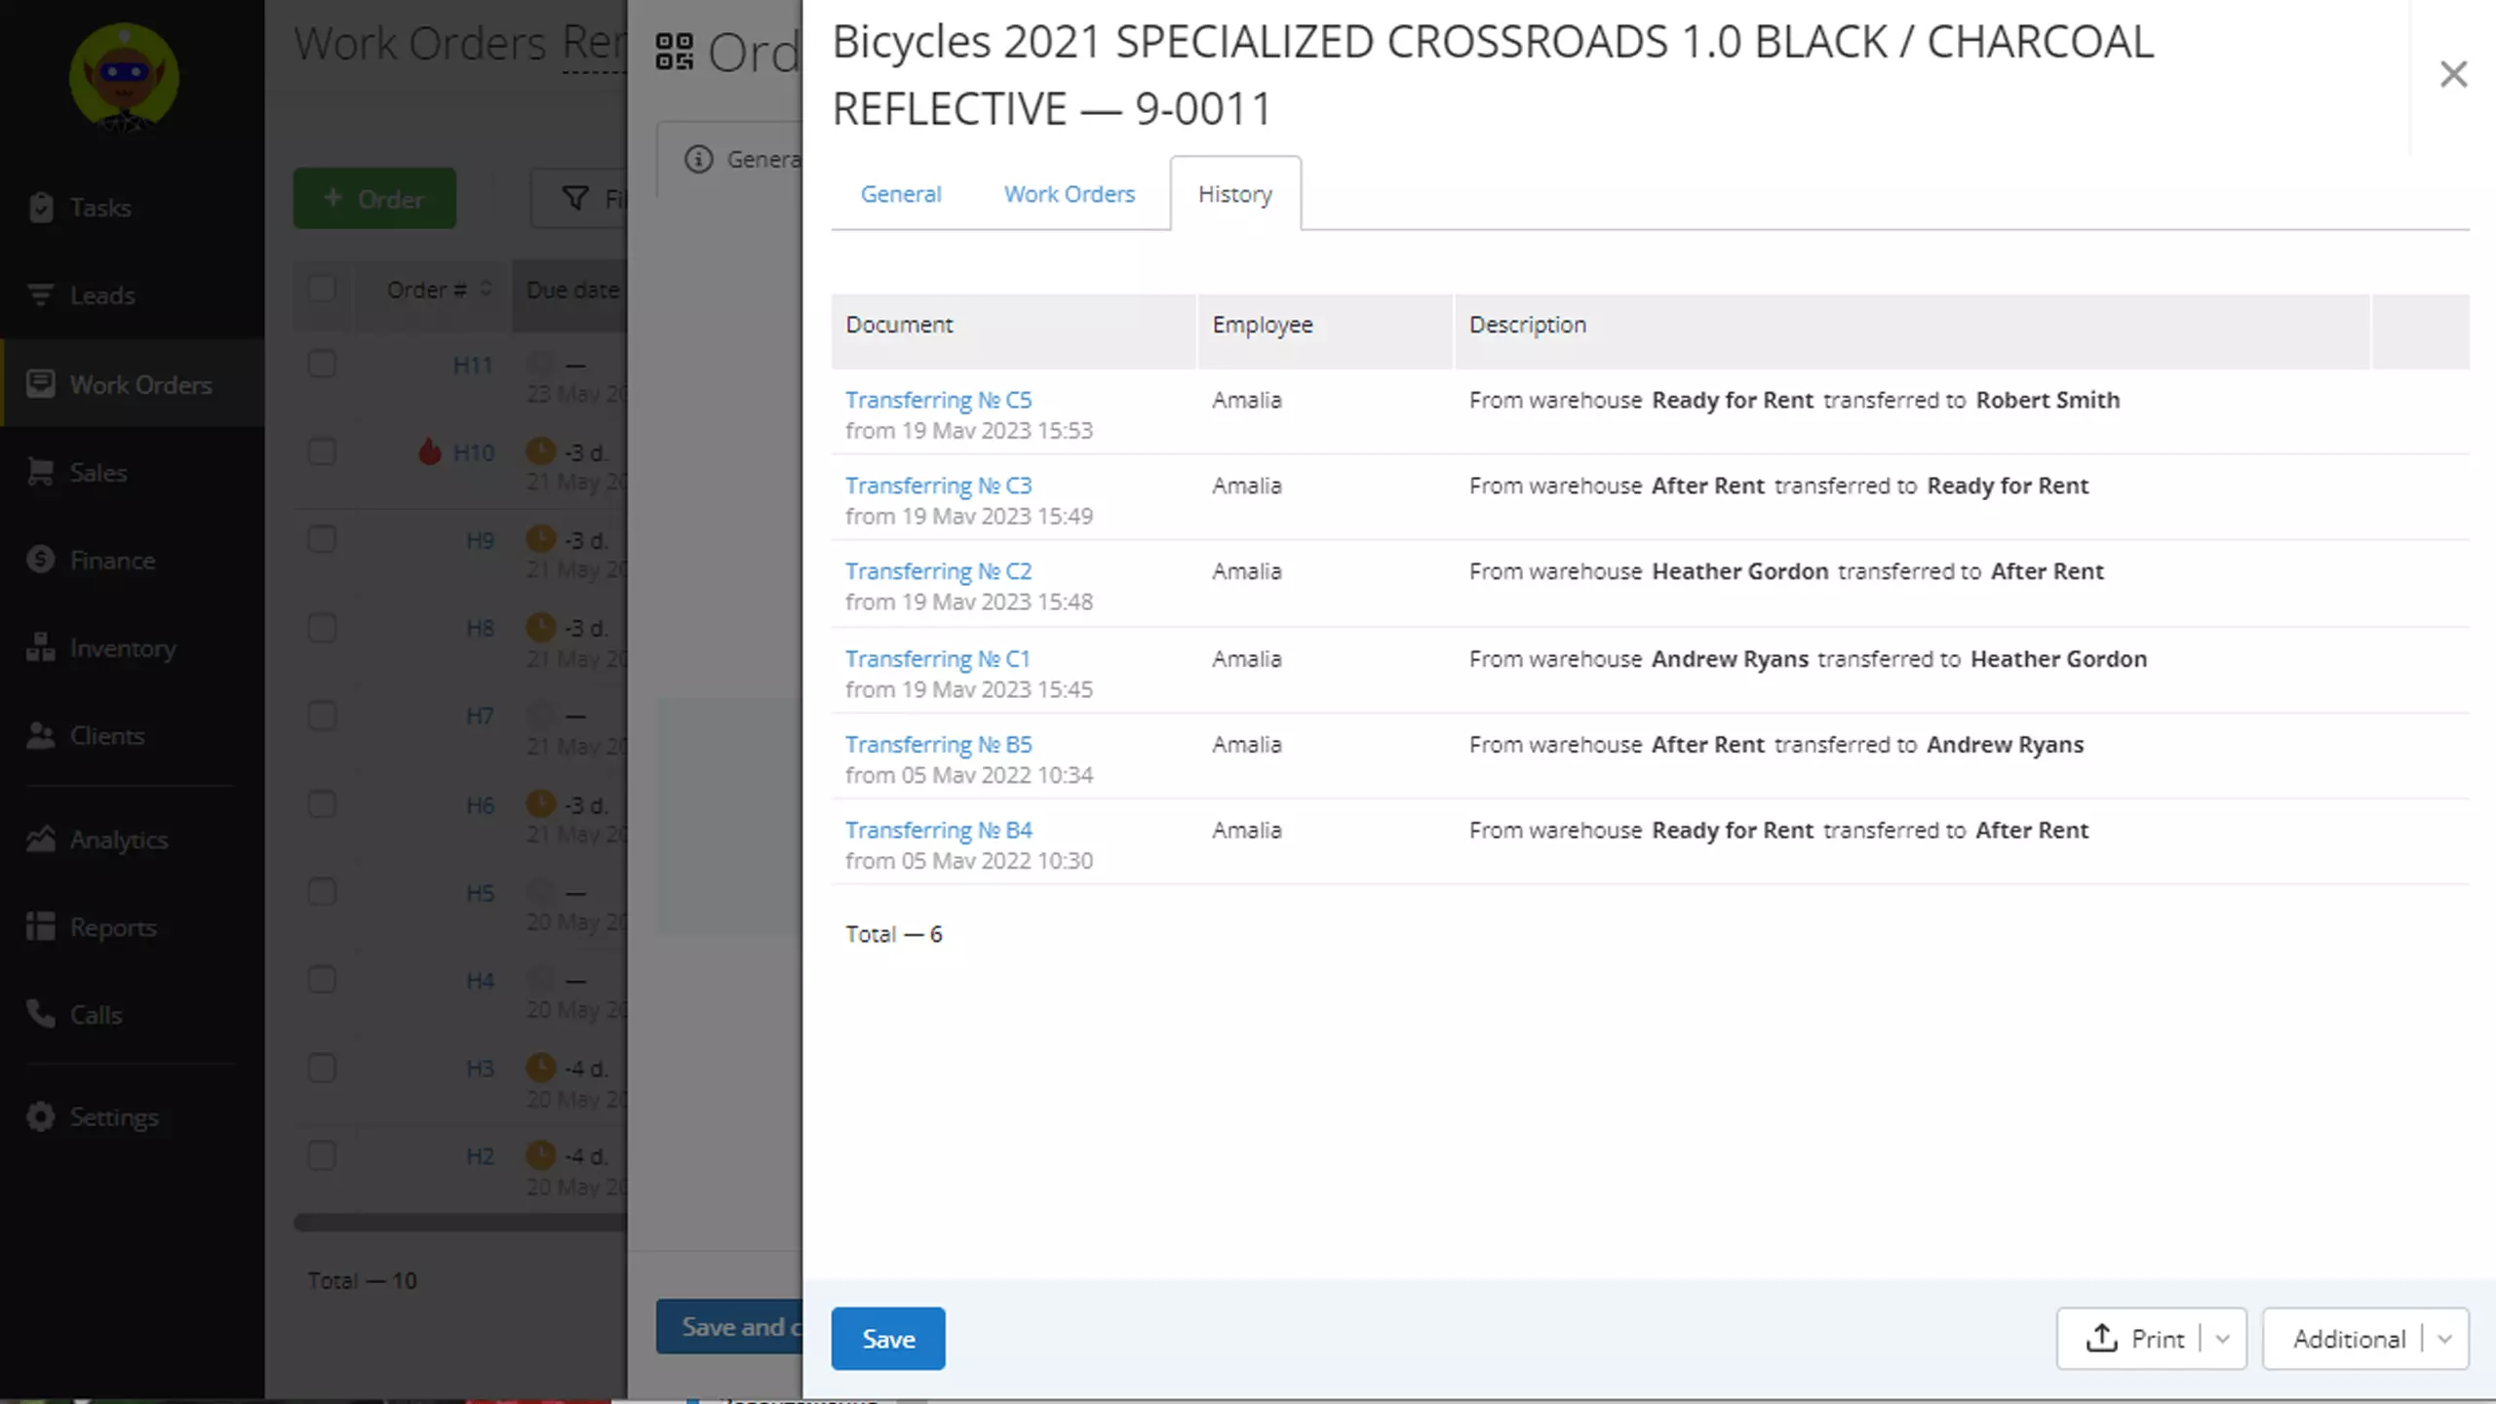The width and height of the screenshot is (2496, 1404).
Task: Click the QR code icon beside Order title
Action: [674, 51]
